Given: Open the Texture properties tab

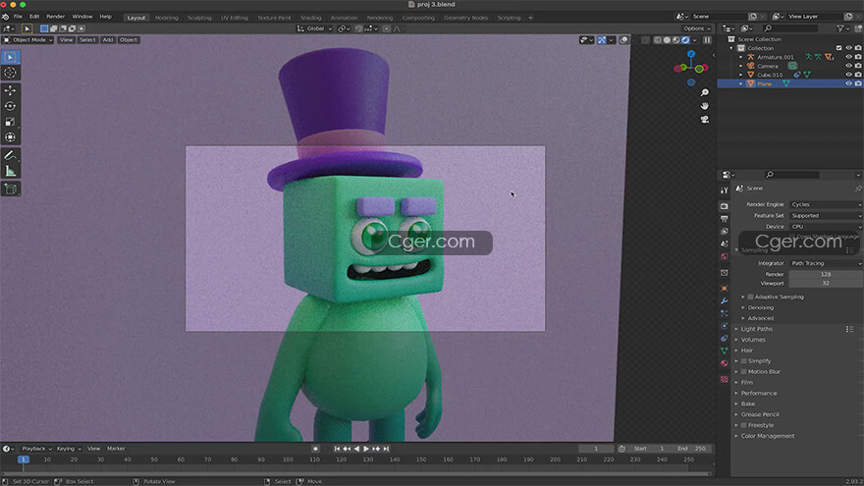Looking at the screenshot, I should point(724,379).
